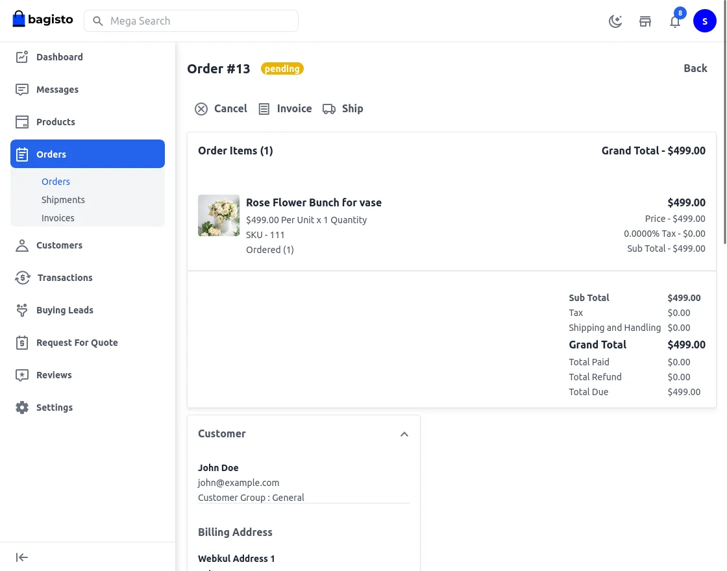Image resolution: width=727 pixels, height=571 pixels.
Task: Focus the Mega Search field
Action: (195, 21)
